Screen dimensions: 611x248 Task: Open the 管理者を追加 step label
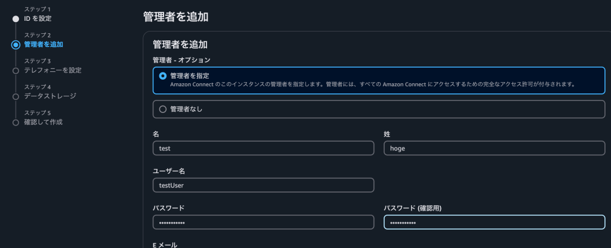point(43,45)
